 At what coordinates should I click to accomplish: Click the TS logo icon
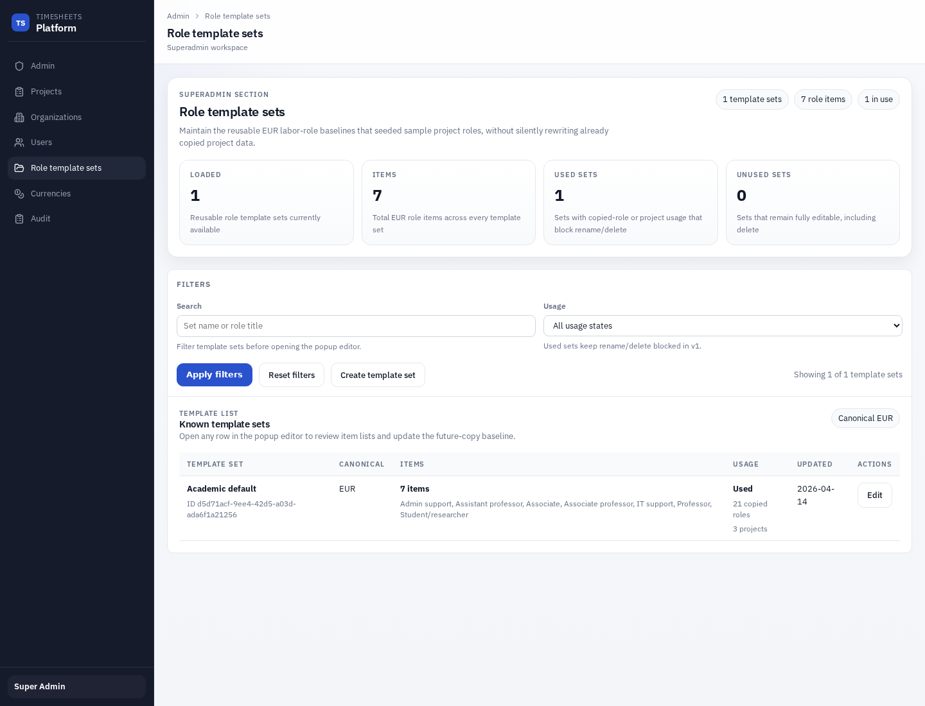coord(21,22)
